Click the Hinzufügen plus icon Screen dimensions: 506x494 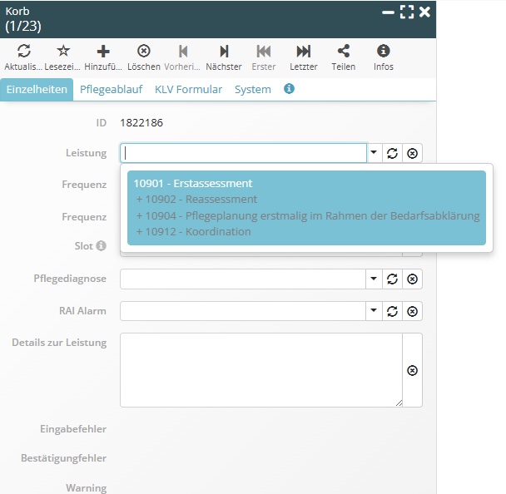click(103, 52)
